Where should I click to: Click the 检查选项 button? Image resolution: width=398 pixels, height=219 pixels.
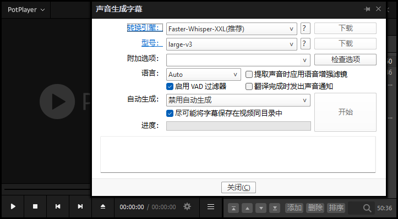(345, 59)
